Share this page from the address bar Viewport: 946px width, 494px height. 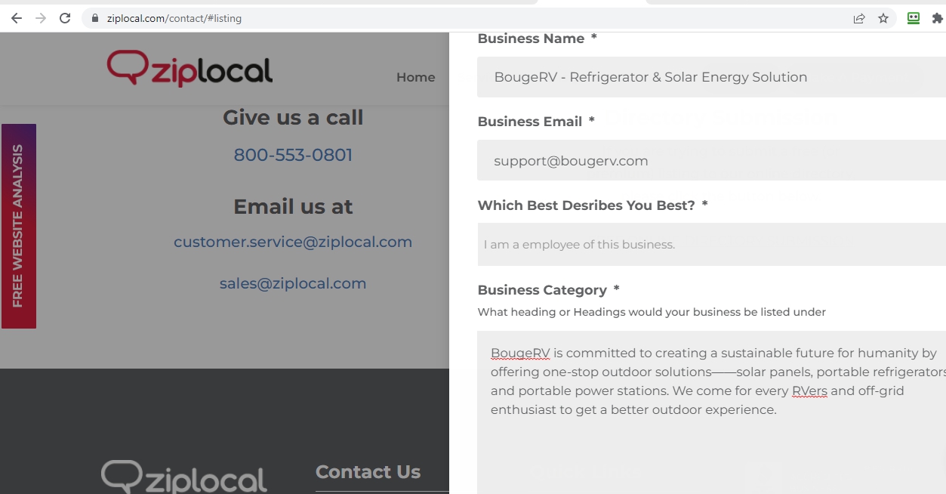859,18
